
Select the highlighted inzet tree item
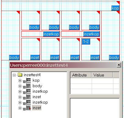(x=37, y=108)
